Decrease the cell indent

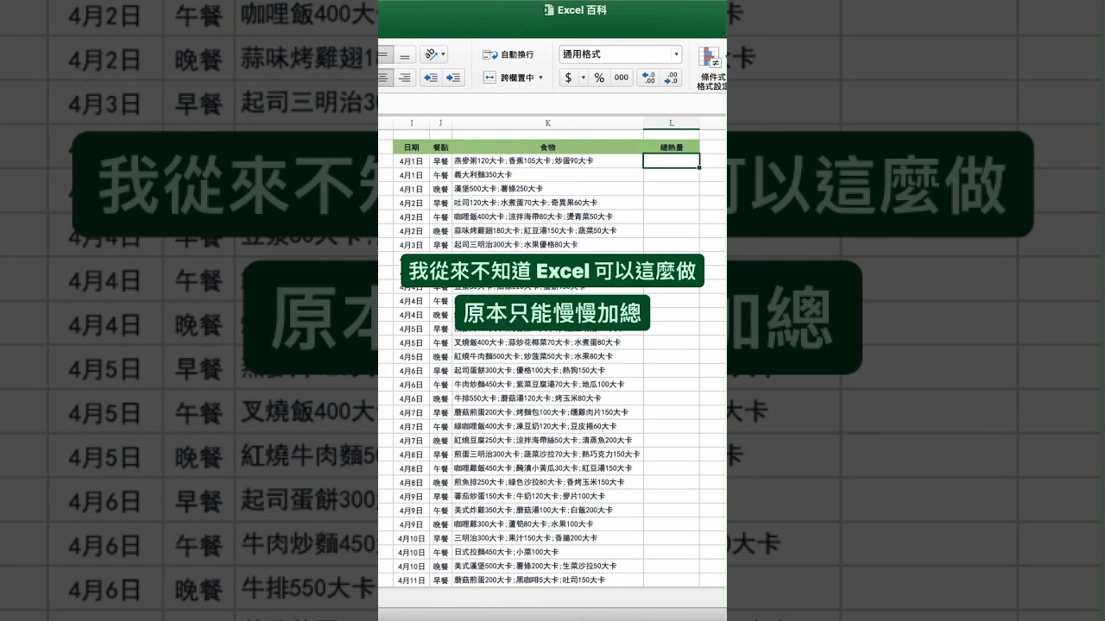pyautogui.click(x=431, y=78)
